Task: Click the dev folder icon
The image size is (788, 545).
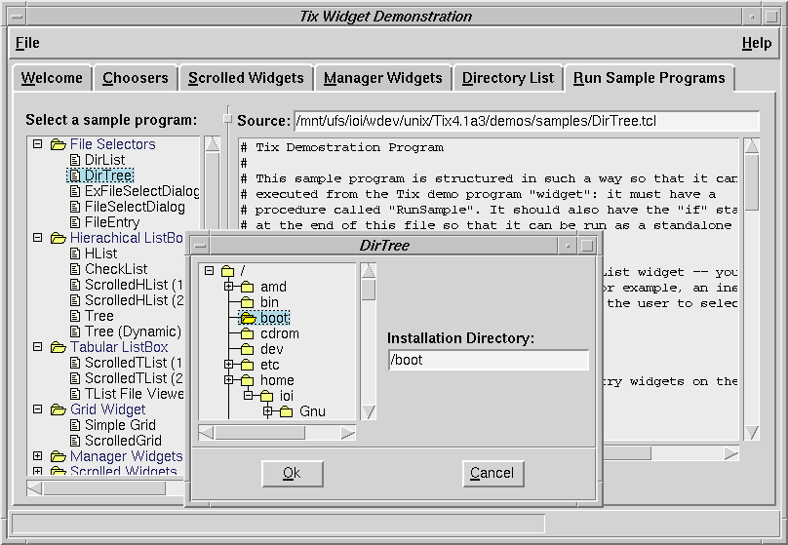Action: point(248,349)
